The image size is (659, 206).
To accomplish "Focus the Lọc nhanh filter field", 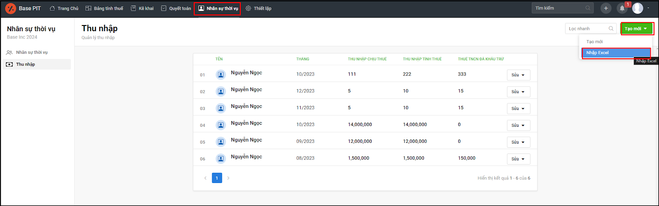I will [x=591, y=28].
